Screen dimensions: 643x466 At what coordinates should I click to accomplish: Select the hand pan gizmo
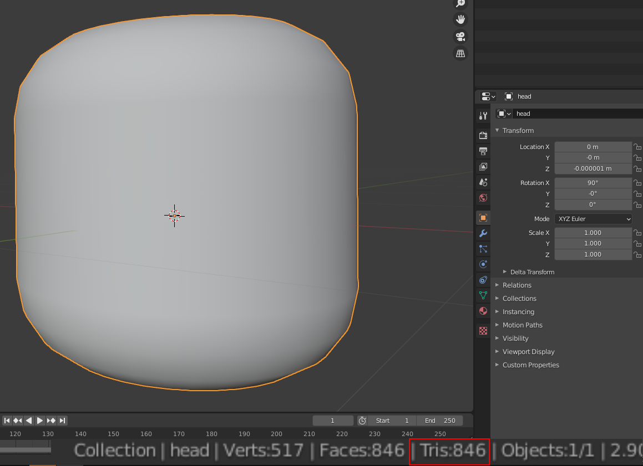point(460,19)
